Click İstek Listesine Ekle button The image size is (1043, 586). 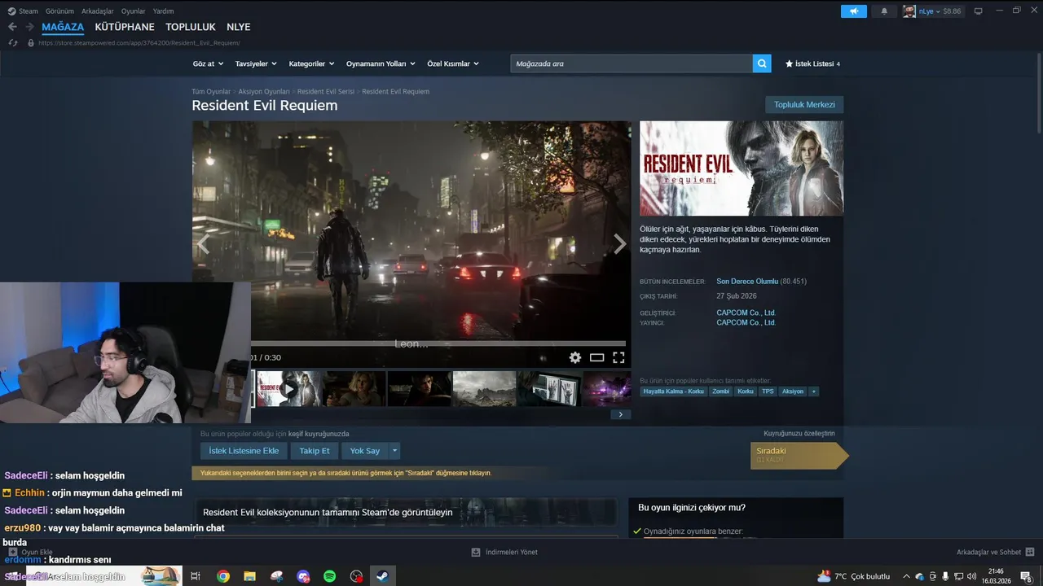point(244,451)
